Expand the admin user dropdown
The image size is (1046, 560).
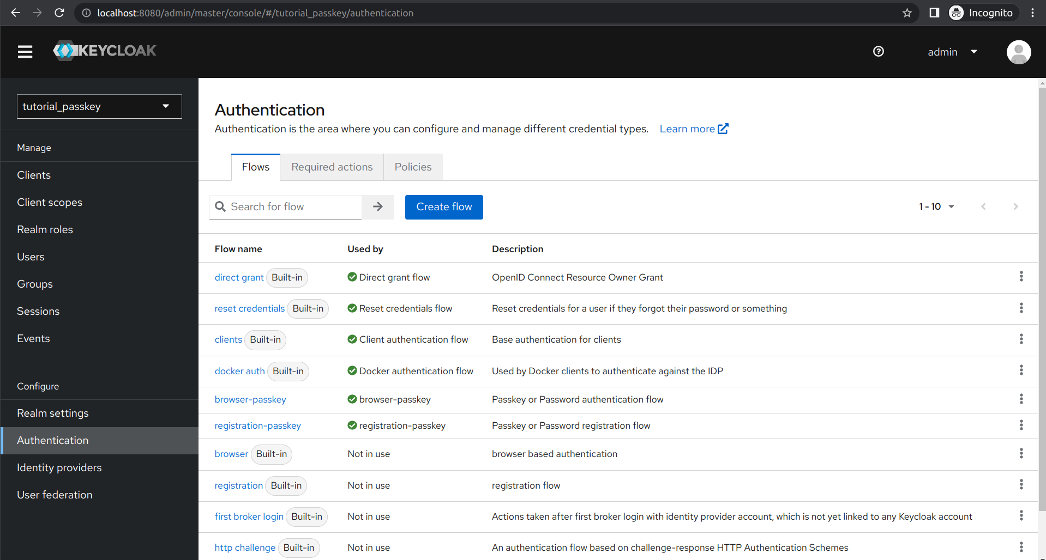[x=952, y=52]
